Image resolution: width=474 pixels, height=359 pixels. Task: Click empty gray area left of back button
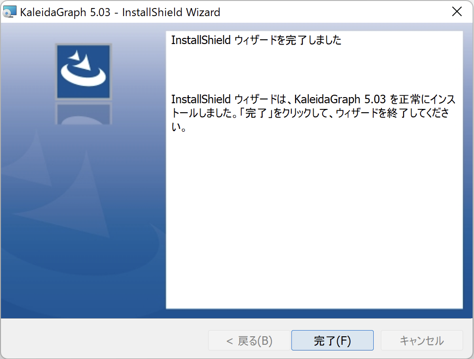104,341
